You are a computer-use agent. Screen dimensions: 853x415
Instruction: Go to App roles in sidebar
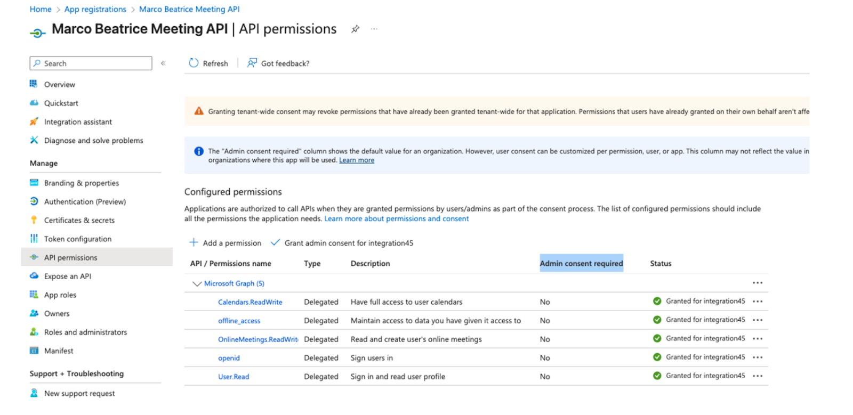(60, 295)
